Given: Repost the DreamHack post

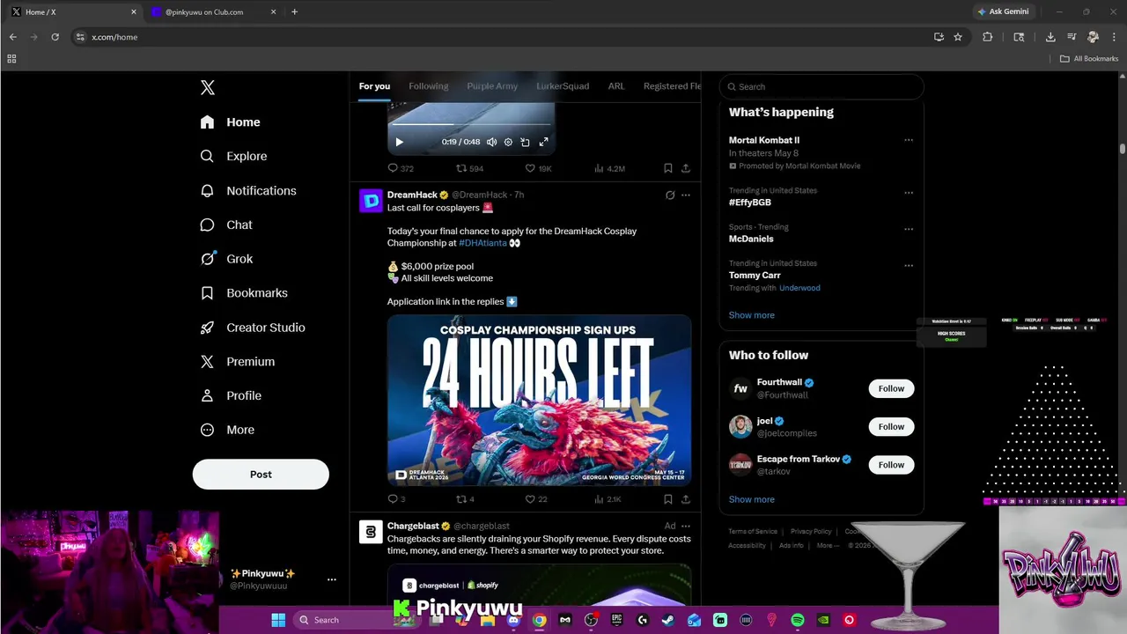Looking at the screenshot, I should pyautogui.click(x=465, y=499).
